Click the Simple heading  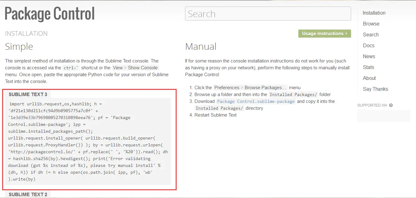pos(19,47)
